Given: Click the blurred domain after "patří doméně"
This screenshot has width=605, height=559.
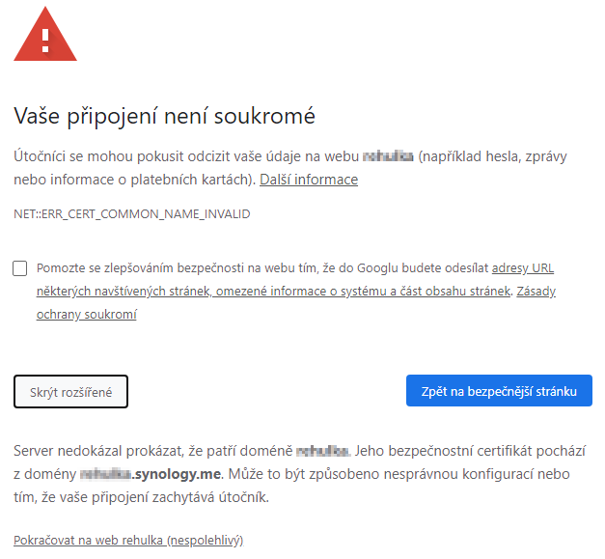Looking at the screenshot, I should tap(321, 450).
